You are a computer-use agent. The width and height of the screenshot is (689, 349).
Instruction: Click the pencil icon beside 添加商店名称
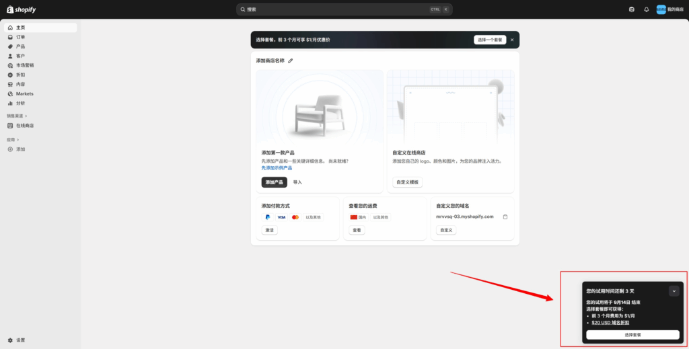click(x=291, y=61)
